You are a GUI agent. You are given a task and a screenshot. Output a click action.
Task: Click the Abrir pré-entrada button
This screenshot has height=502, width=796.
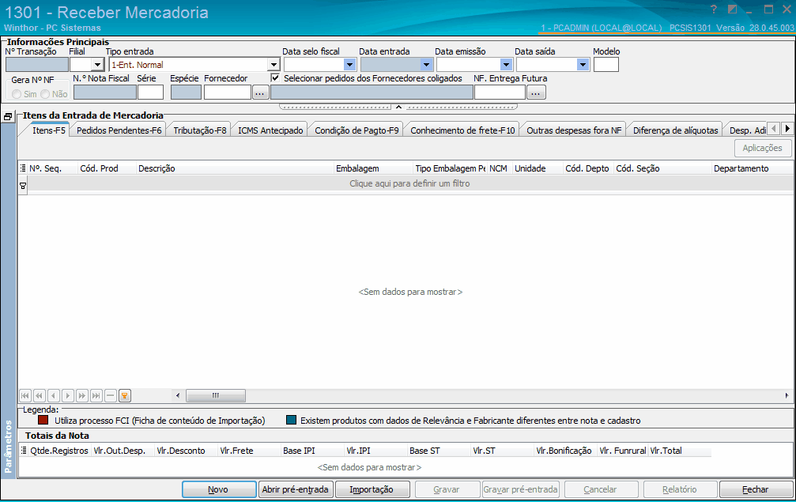tap(296, 489)
